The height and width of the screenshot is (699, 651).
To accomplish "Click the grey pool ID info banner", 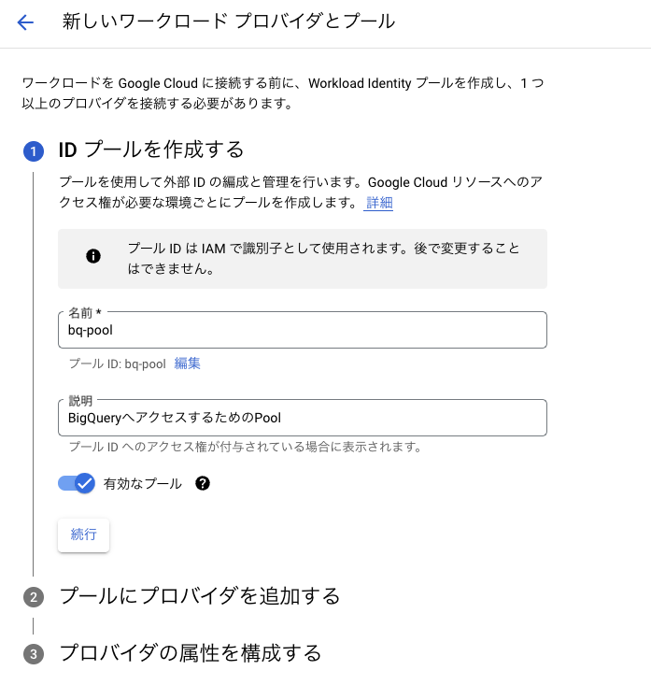I will pyautogui.click(x=303, y=259).
